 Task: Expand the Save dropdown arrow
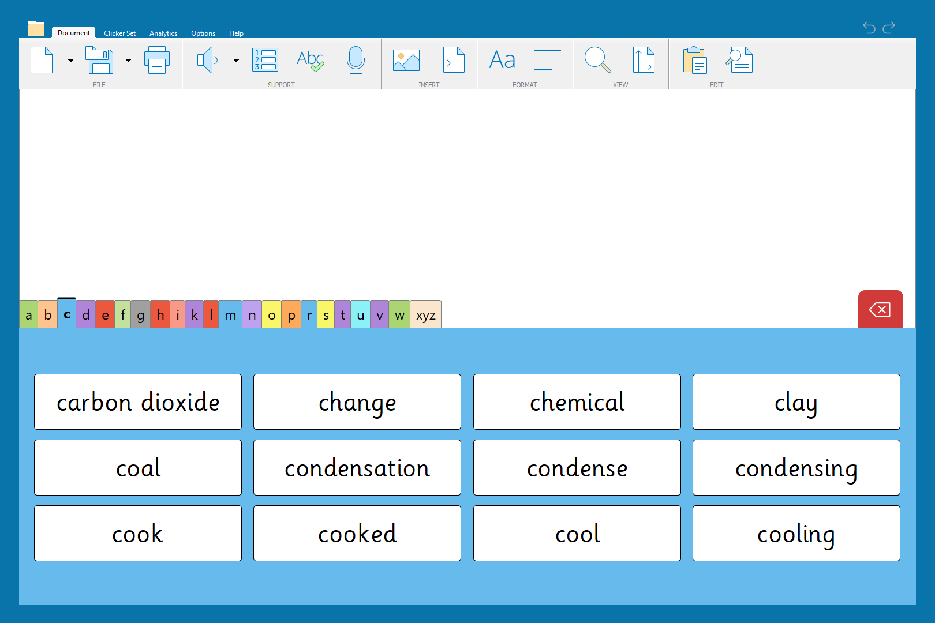[128, 61]
